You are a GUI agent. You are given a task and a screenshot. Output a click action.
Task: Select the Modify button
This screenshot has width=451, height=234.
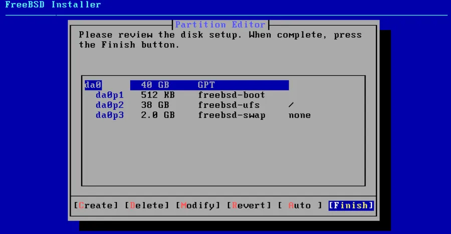point(198,205)
